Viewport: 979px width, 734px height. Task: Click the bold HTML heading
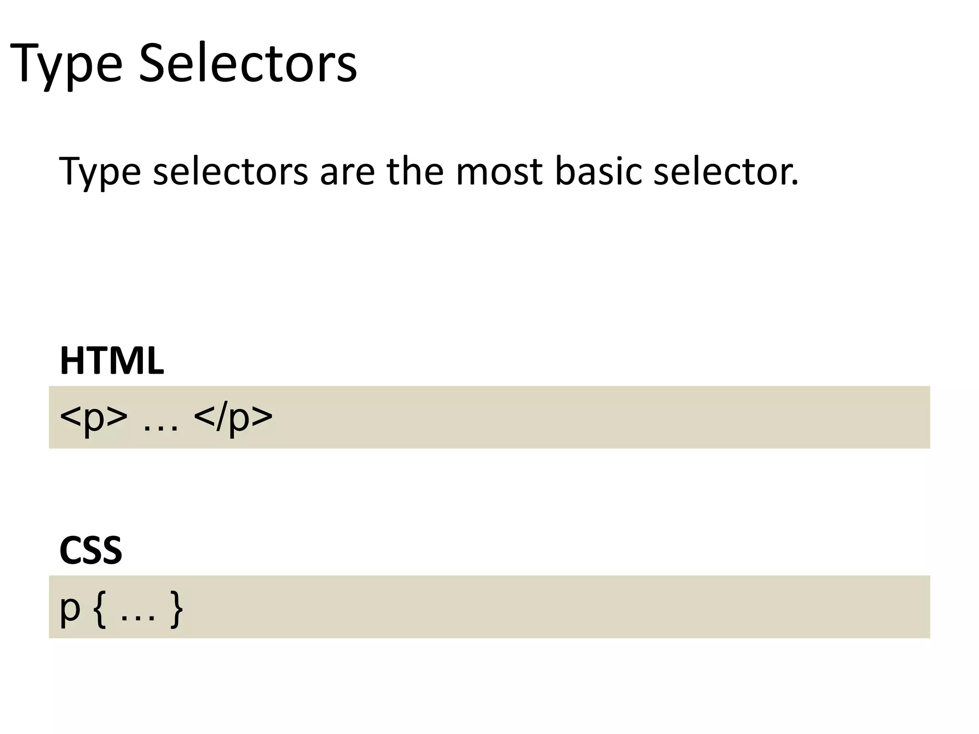112,361
